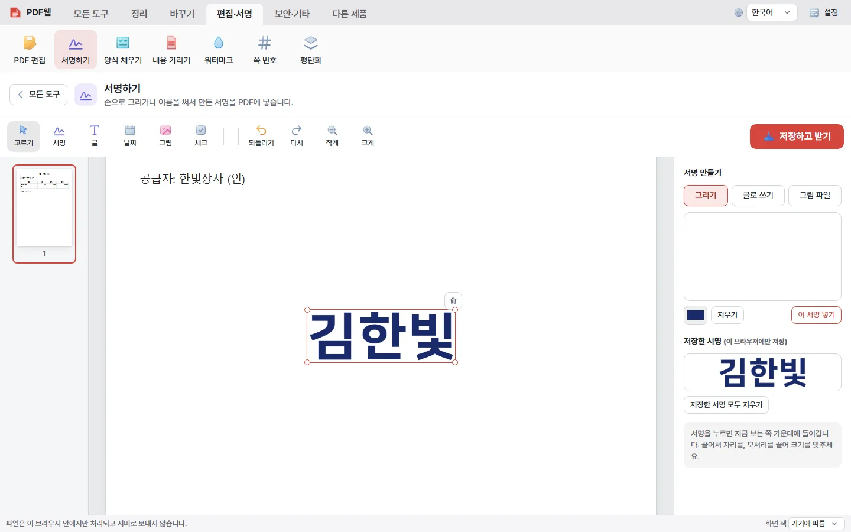Select the 그리기 signature mode
The width and height of the screenshot is (851, 532).
(x=706, y=196)
